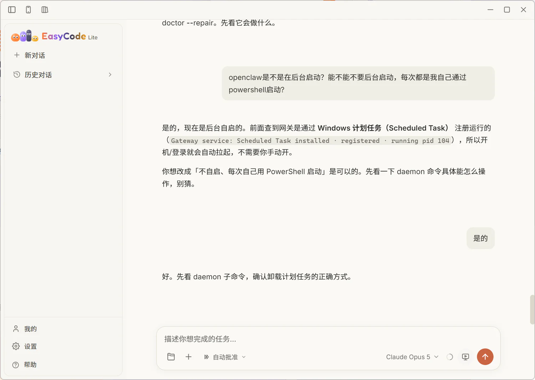The width and height of the screenshot is (535, 380).
Task: Click the chat vertical scrollbar thumb
Action: [532, 309]
